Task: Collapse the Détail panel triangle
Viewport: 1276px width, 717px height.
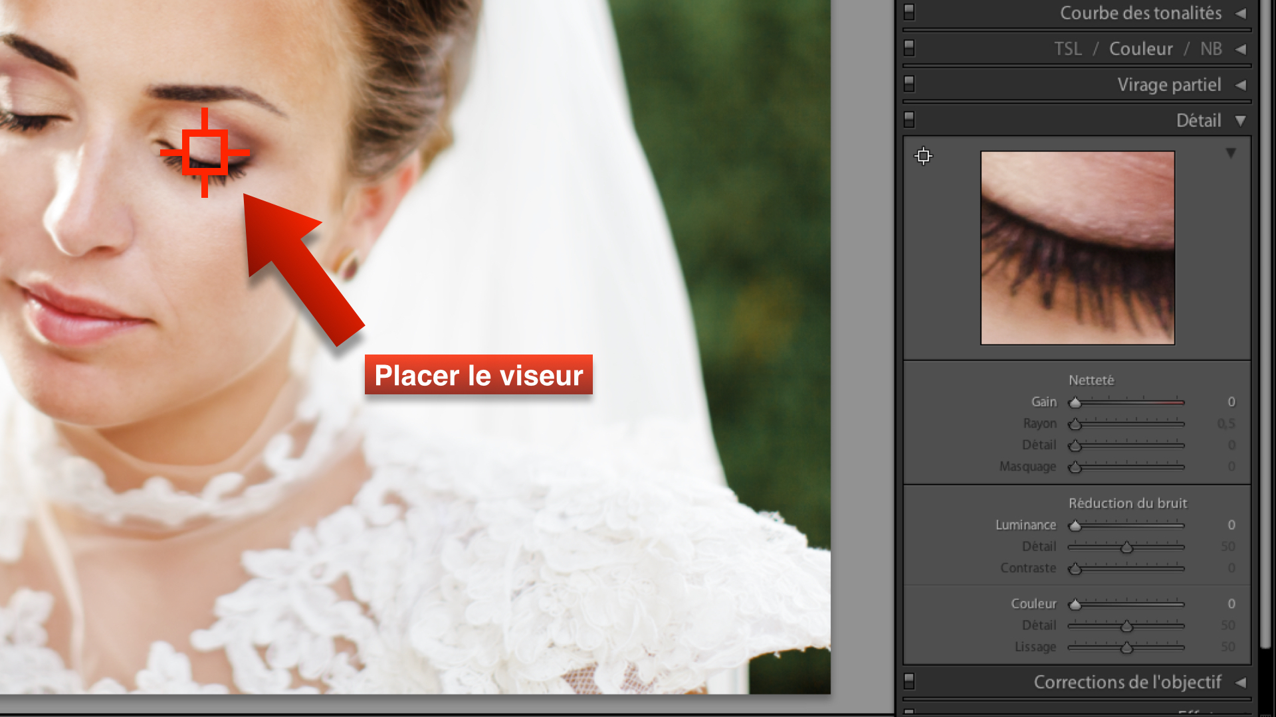Action: point(1240,121)
